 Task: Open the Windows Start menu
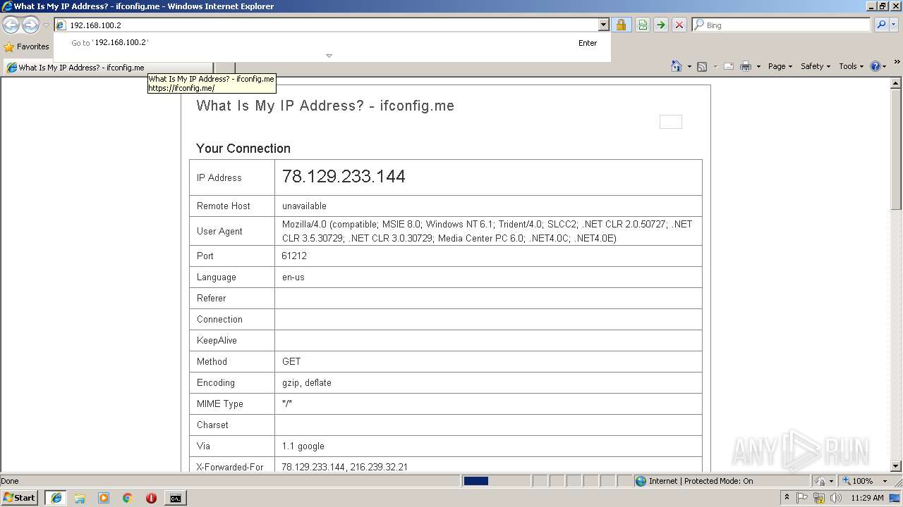click(20, 498)
